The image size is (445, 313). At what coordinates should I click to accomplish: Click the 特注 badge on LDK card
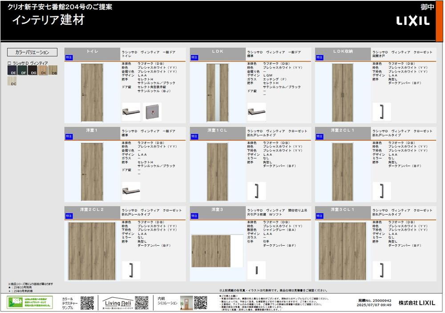pyautogui.click(x=194, y=58)
